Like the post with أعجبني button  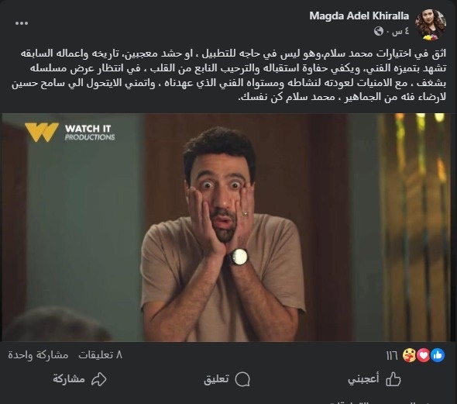[374, 379]
